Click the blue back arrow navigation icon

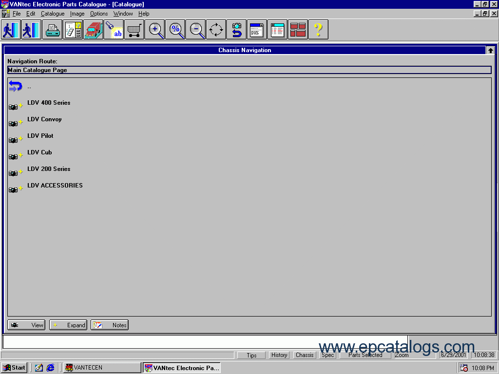[15, 86]
